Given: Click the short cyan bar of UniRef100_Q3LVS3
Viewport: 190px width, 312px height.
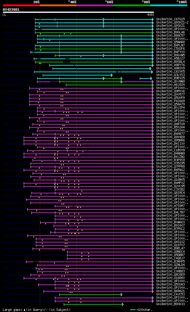Looking at the screenshot, I should [x=78, y=75].
